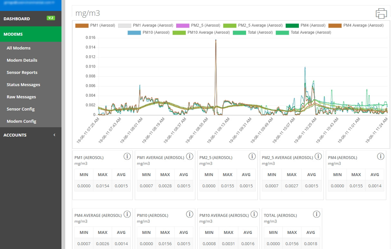The height and width of the screenshot is (249, 391).
Task: Click the print chart icon
Action: [x=381, y=13]
